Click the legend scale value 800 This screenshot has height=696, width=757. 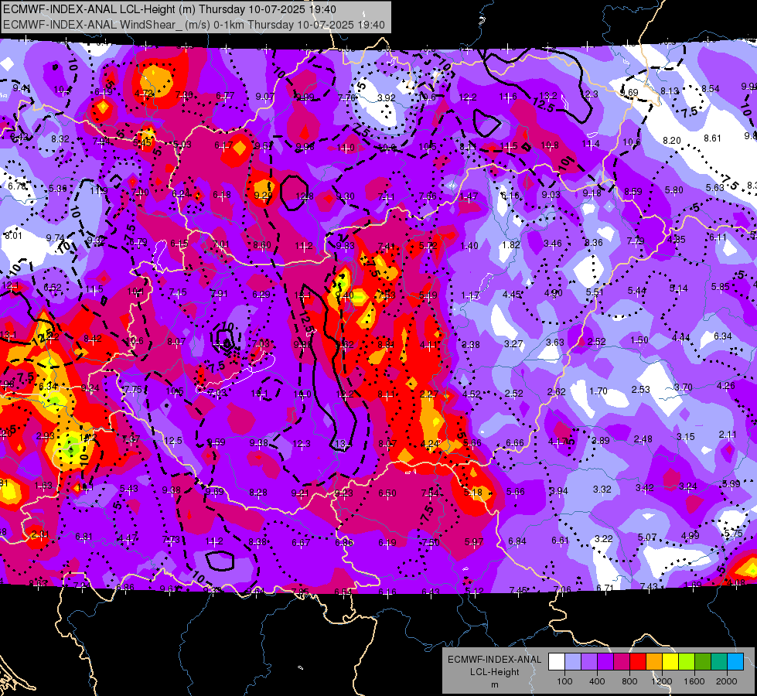[629, 681]
